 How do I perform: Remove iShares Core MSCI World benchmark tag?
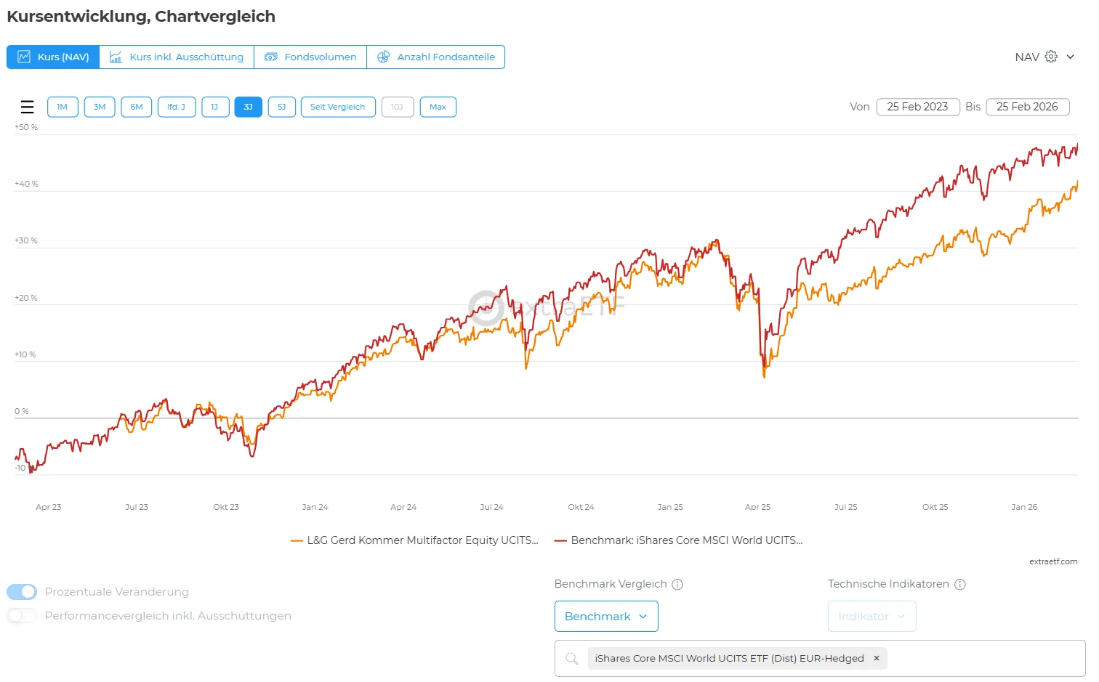pyautogui.click(x=877, y=658)
